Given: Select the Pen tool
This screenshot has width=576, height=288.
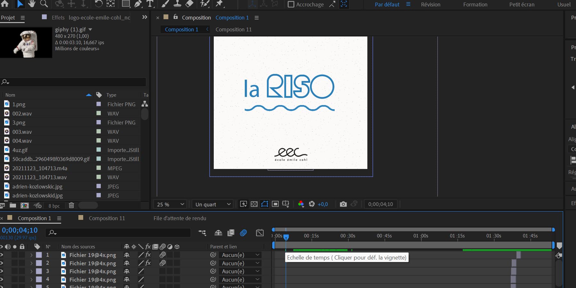Looking at the screenshot, I should [x=138, y=4].
